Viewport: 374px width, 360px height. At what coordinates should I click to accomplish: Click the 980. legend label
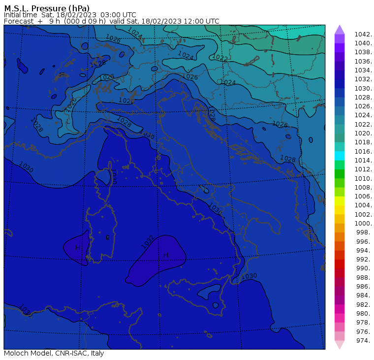click(x=364, y=313)
